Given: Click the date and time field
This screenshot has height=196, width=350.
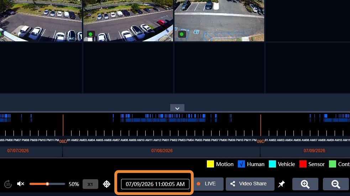Looking at the screenshot, I should tap(155, 184).
